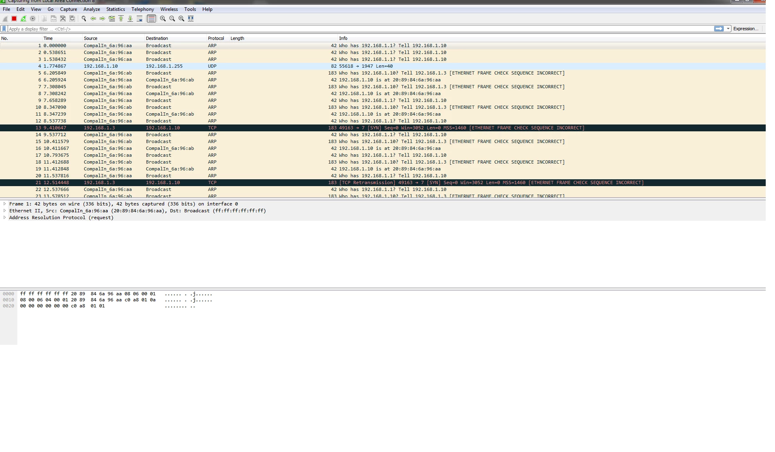Screen dimensions: 775x452
Task: Select packet 4 UDP row
Action: [383, 66]
